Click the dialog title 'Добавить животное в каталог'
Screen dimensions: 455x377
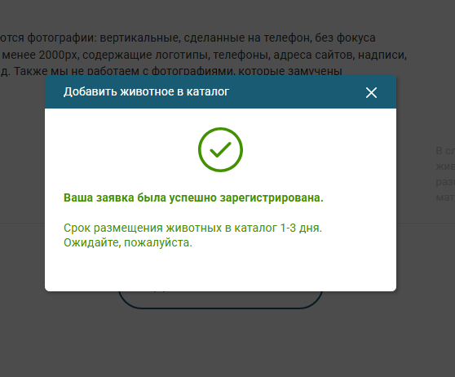tap(146, 91)
